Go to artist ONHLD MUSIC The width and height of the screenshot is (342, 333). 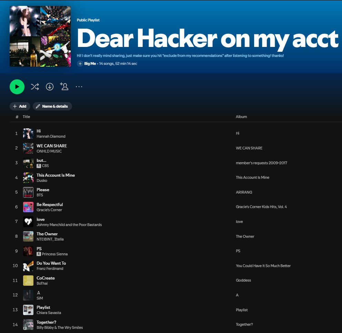(x=49, y=151)
